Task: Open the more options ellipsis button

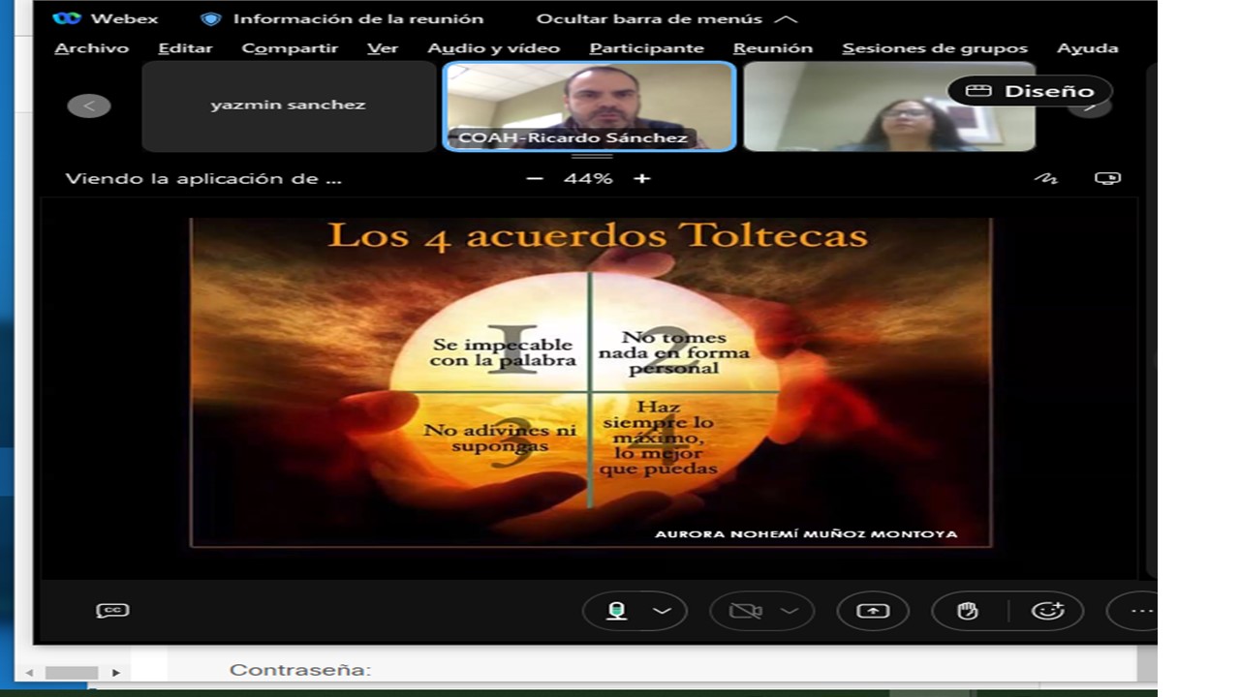Action: pyautogui.click(x=1140, y=611)
